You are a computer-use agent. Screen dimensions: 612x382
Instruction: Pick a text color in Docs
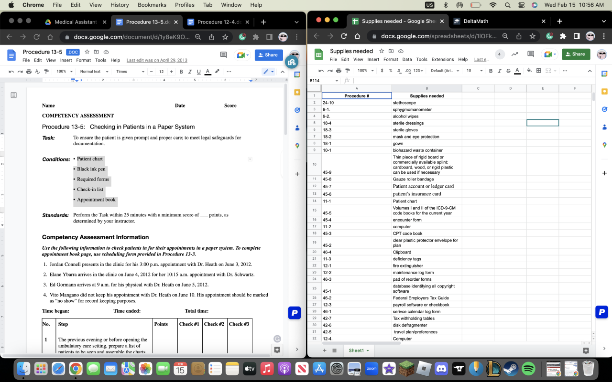208,72
